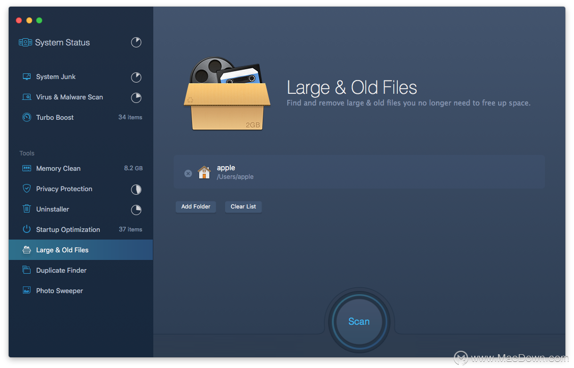
Task: Select Virus & Malware Scan
Action: [70, 97]
